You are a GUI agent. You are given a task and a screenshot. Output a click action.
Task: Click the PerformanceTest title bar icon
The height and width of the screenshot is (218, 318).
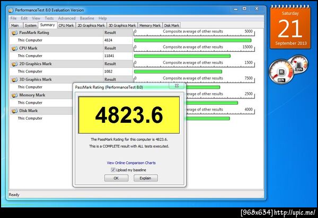tap(11, 10)
